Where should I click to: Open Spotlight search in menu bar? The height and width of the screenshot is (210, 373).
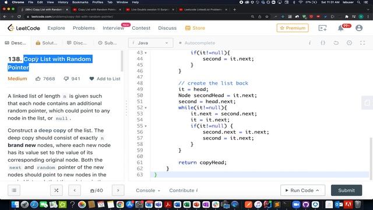point(358,2)
